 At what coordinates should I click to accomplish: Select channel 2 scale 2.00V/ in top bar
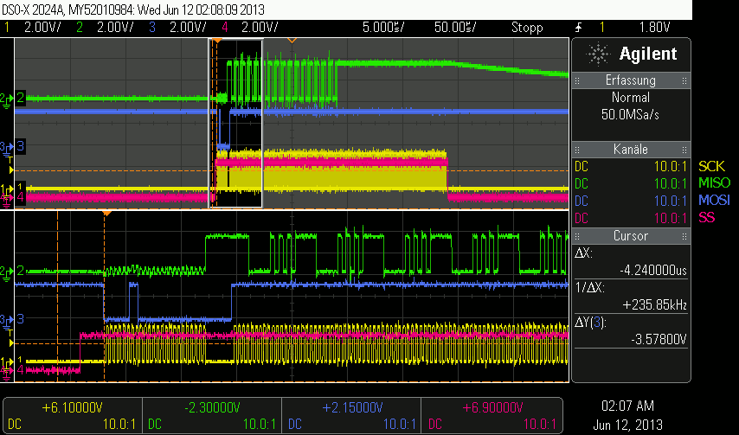(x=115, y=28)
